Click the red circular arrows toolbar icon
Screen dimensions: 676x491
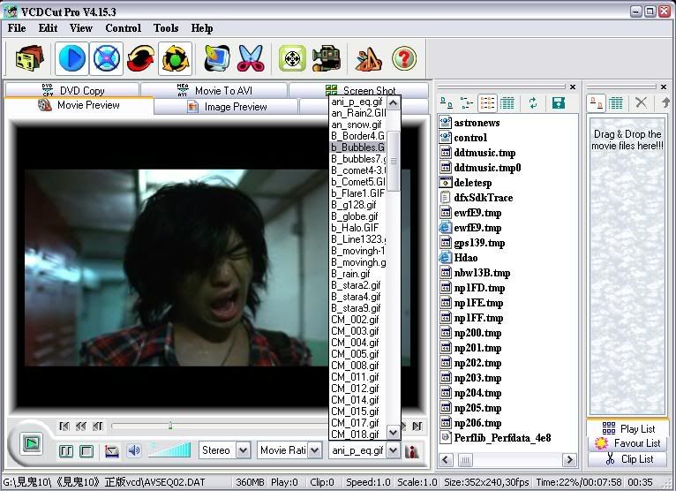(x=141, y=58)
